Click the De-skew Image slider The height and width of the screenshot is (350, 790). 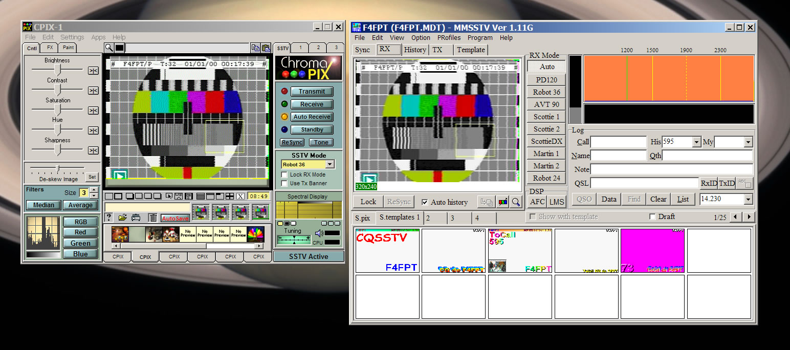point(58,168)
